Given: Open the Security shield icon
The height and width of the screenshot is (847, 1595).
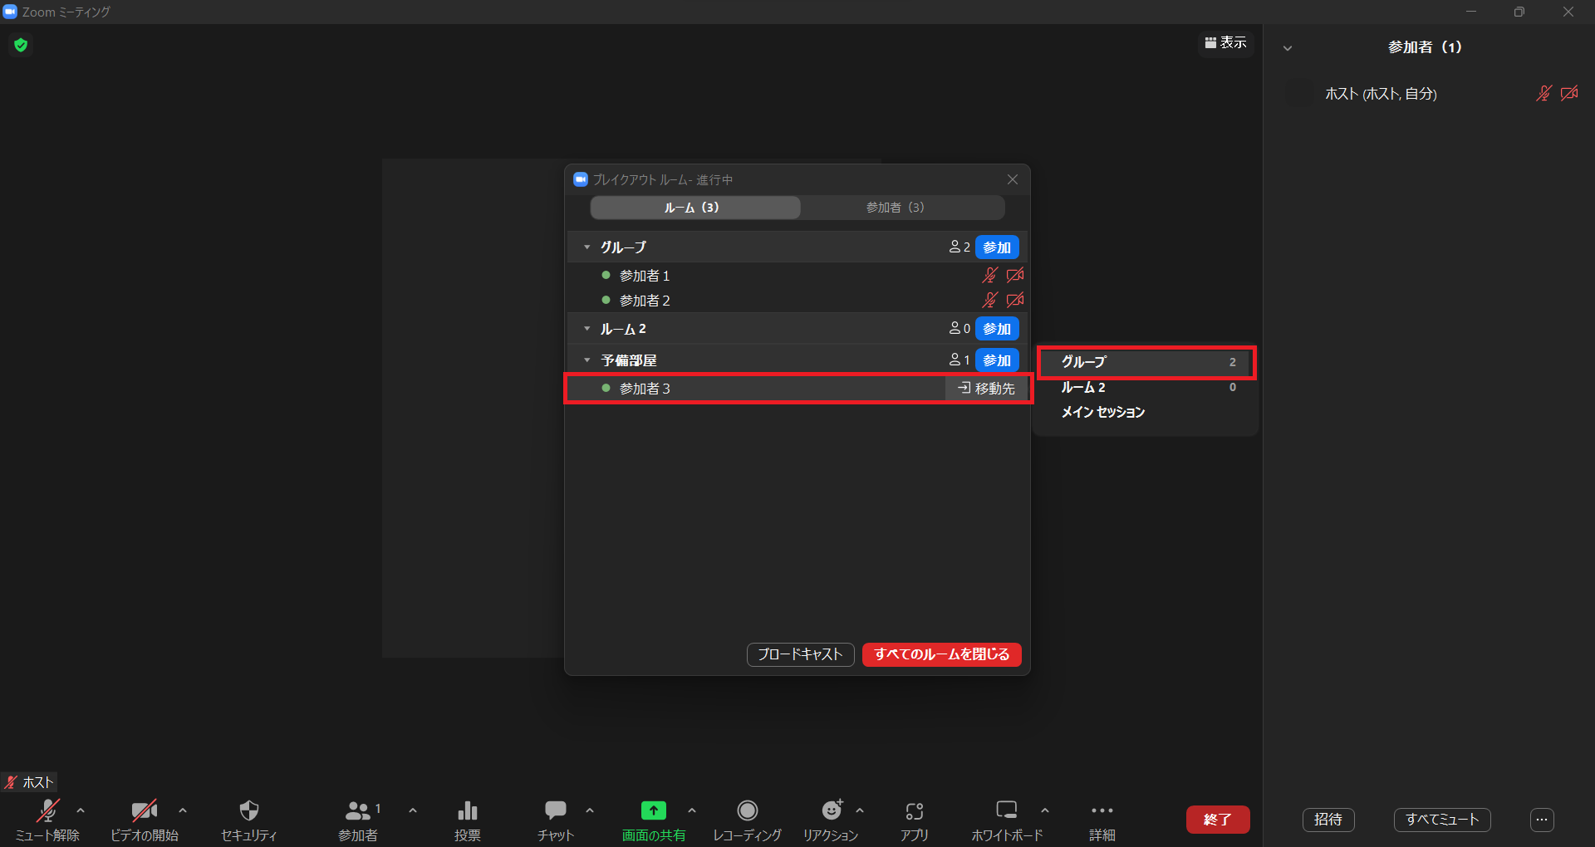Looking at the screenshot, I should [248, 811].
